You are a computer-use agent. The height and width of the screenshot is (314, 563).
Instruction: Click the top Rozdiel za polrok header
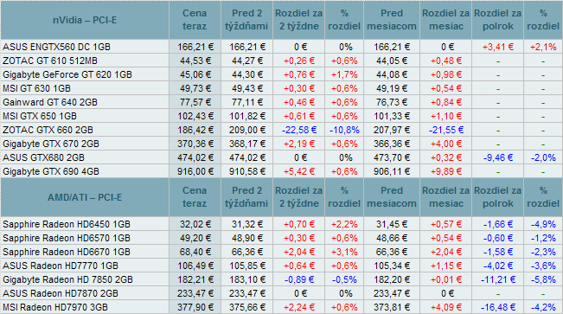pos(497,20)
